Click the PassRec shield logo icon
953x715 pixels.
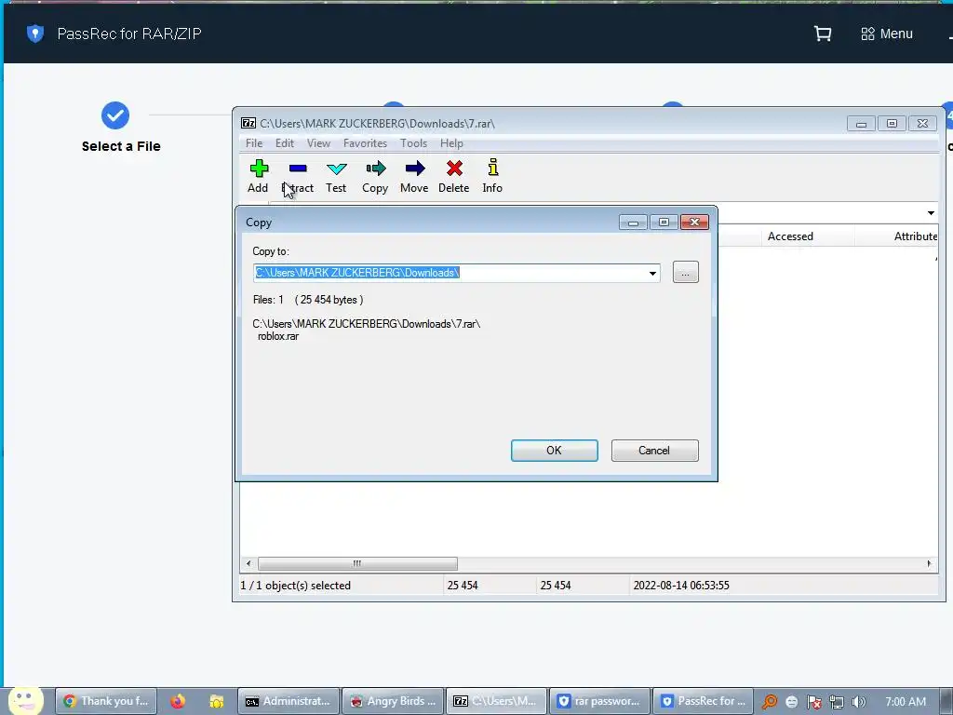pyautogui.click(x=35, y=34)
